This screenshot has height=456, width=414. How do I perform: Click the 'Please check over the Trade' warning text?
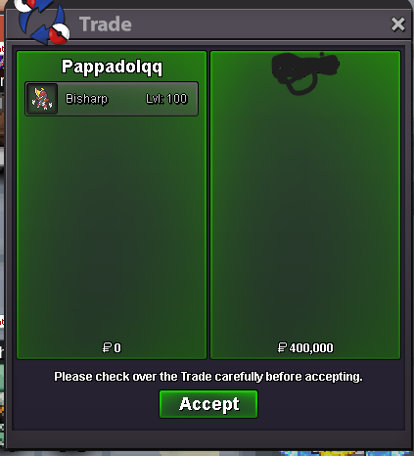(x=208, y=377)
